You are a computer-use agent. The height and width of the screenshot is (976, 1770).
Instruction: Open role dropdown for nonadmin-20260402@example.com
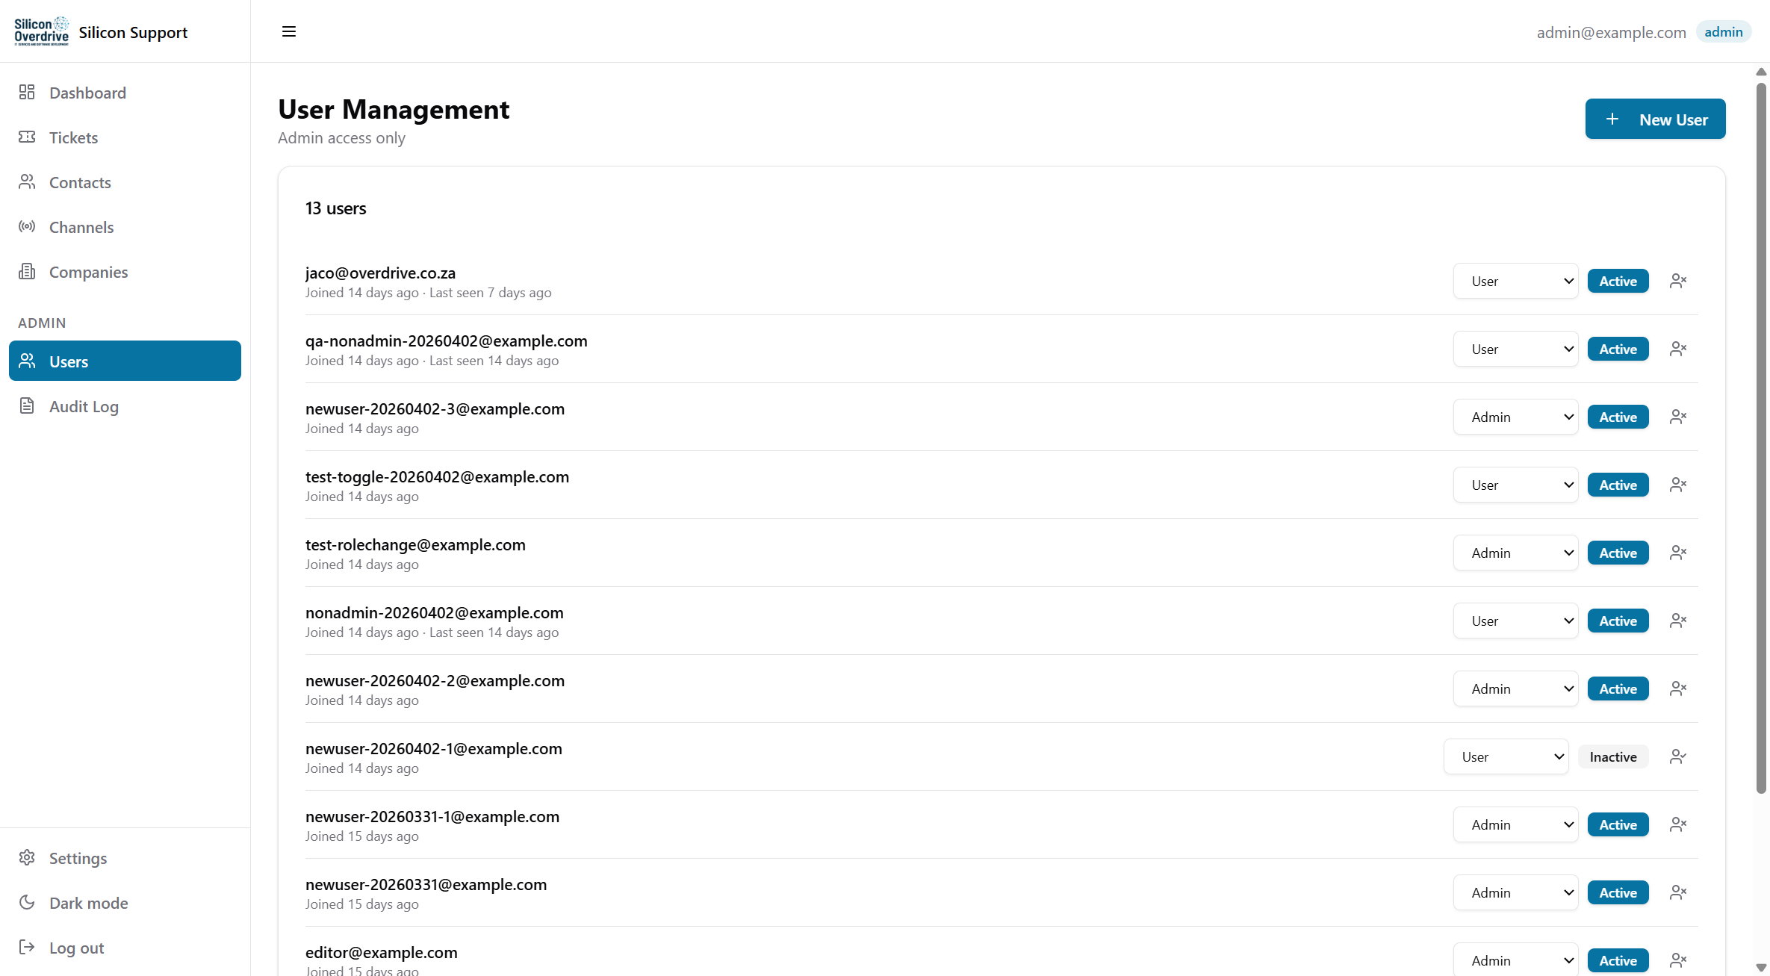point(1515,621)
